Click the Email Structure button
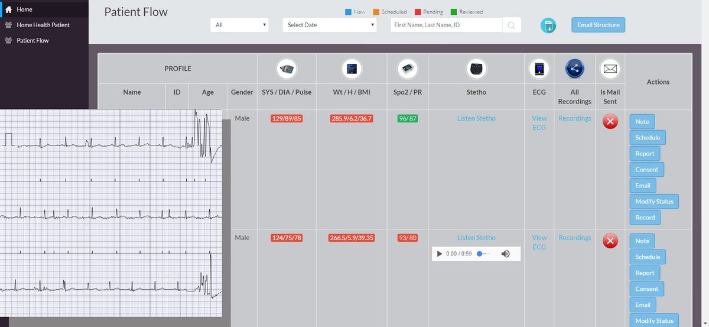 point(598,25)
